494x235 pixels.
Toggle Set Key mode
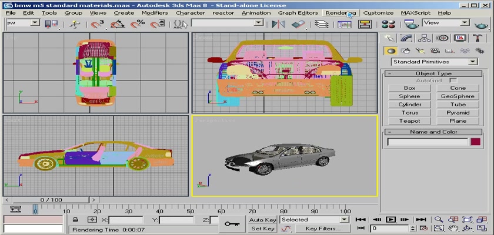tap(262, 229)
